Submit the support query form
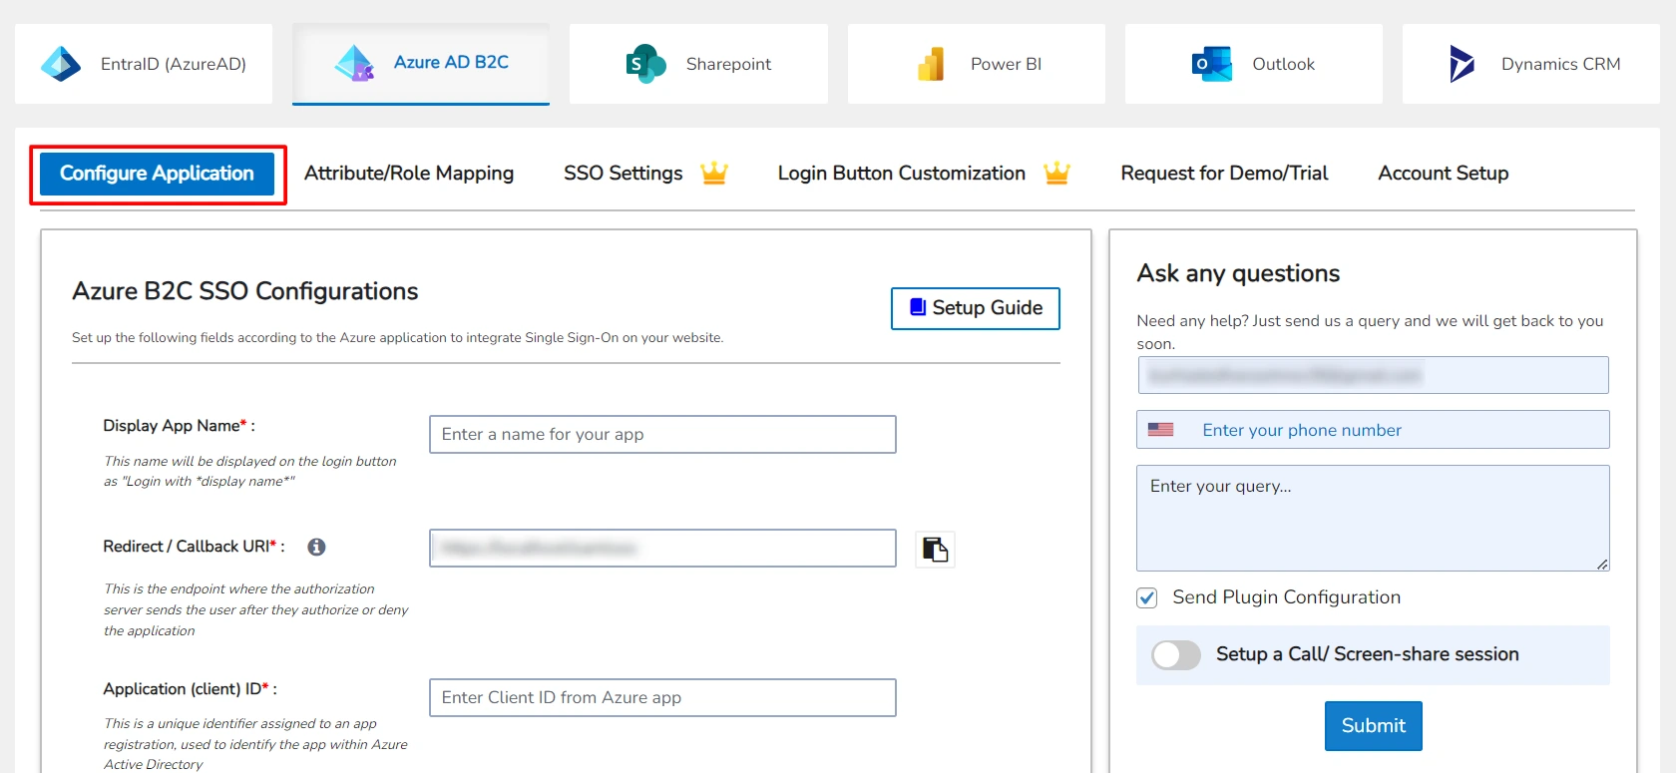The height and width of the screenshot is (773, 1676). click(x=1373, y=726)
